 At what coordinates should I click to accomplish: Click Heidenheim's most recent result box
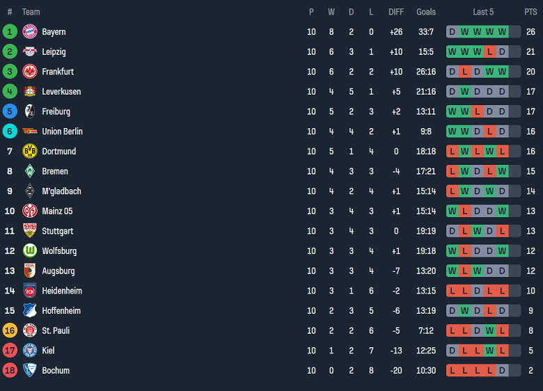[x=502, y=291]
